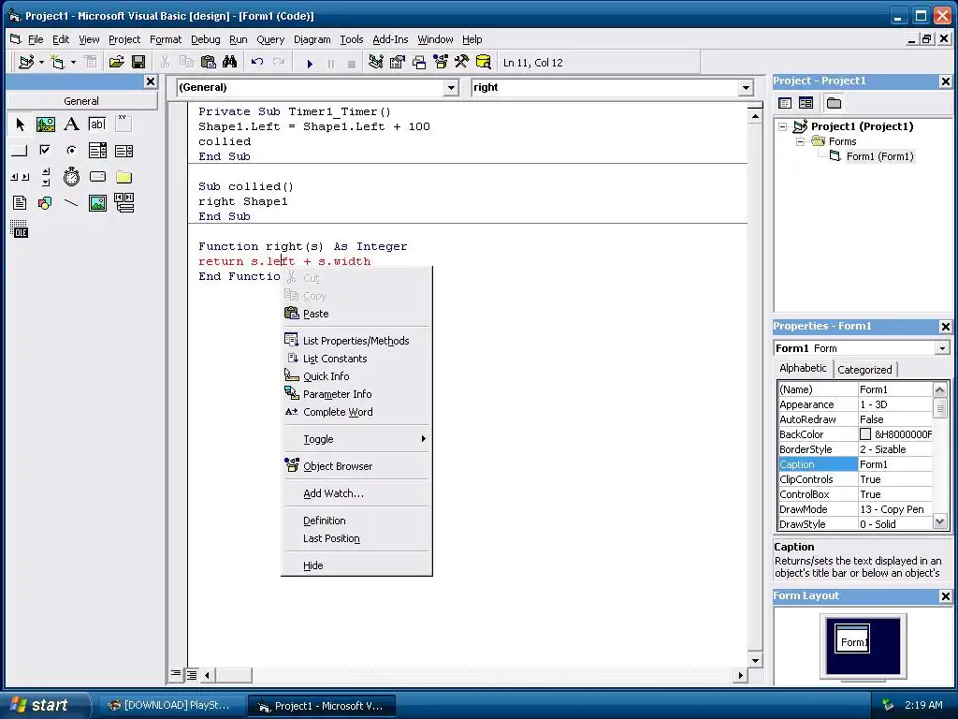Click Save Project toolbar icon

[x=138, y=63]
